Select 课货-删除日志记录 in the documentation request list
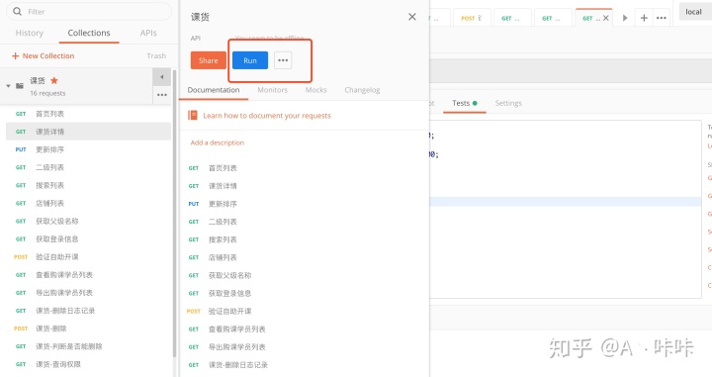 tap(238, 365)
